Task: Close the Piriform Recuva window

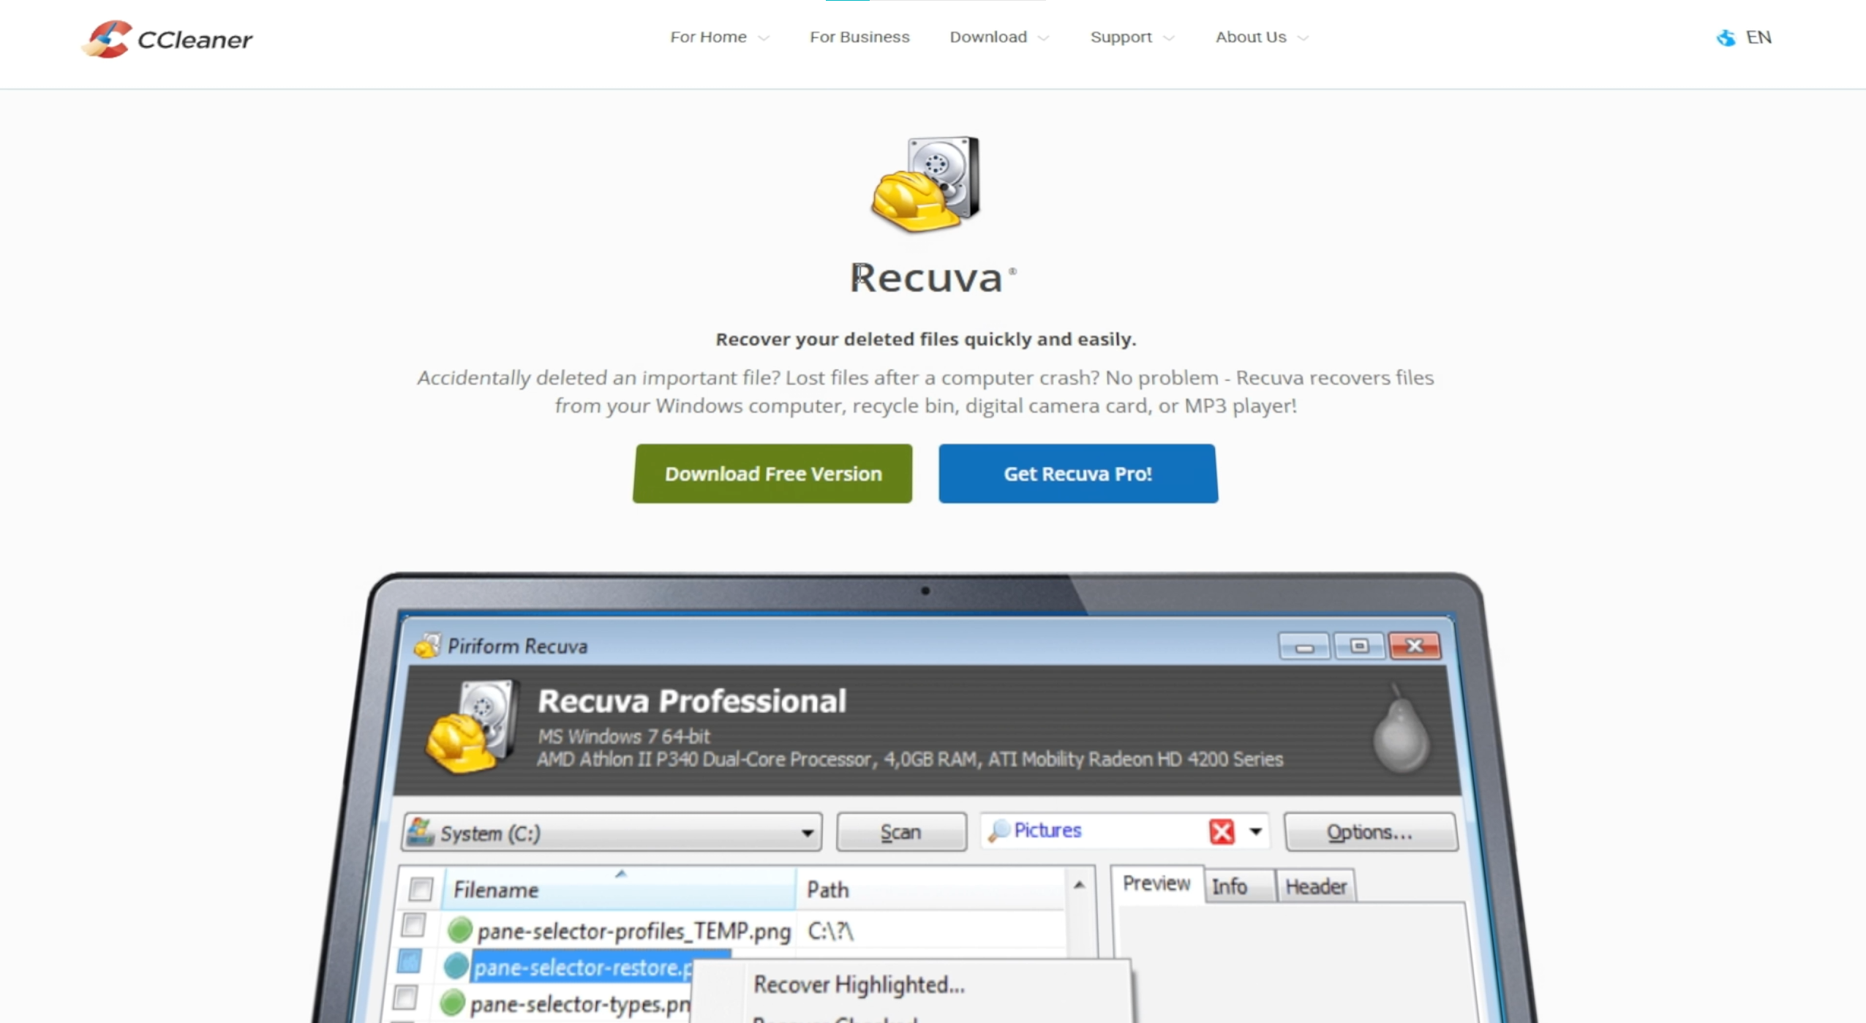Action: tap(1415, 646)
